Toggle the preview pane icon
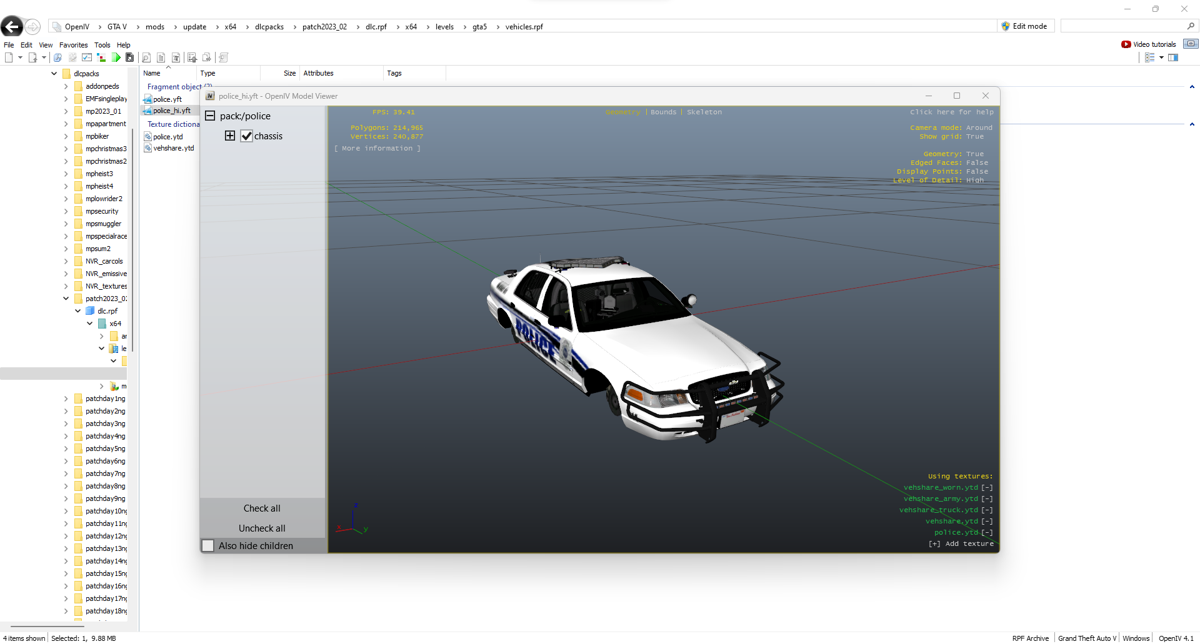The height and width of the screenshot is (644, 1200). 1173,57
